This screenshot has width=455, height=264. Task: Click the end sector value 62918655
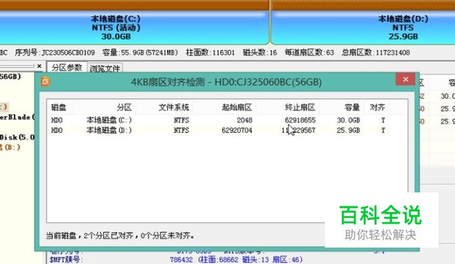coord(300,120)
